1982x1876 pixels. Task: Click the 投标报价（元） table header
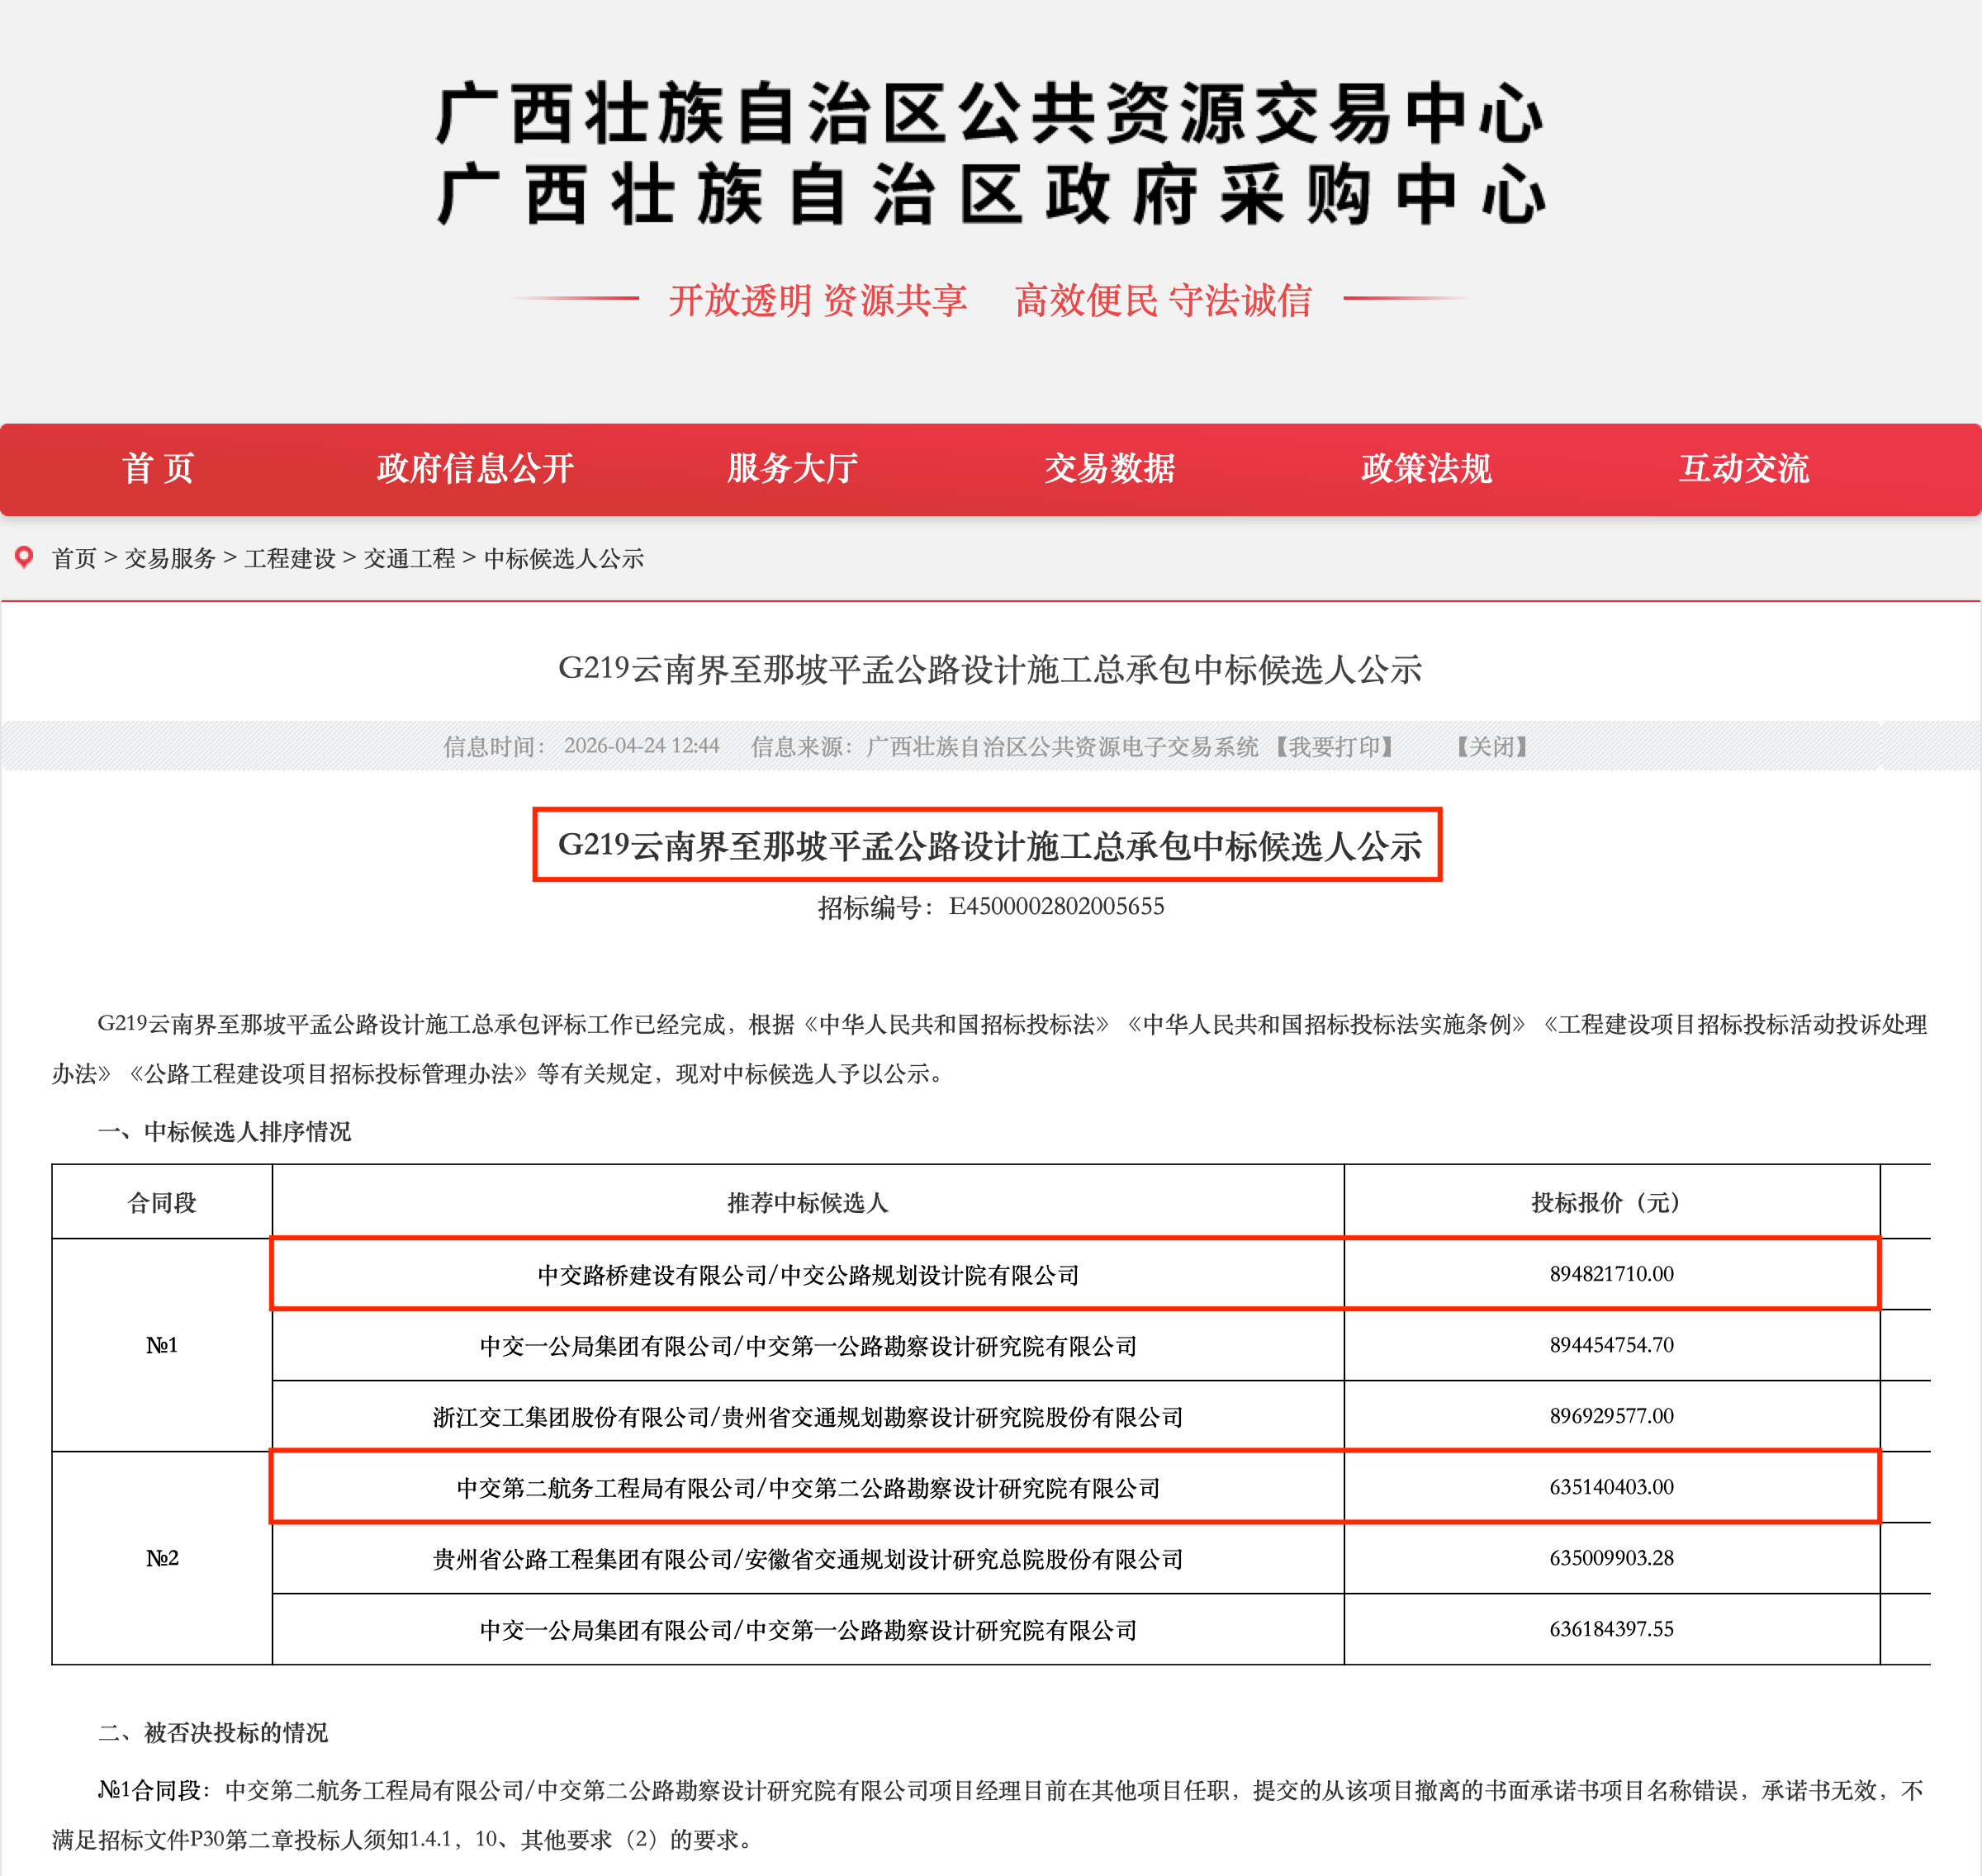tap(1612, 1202)
